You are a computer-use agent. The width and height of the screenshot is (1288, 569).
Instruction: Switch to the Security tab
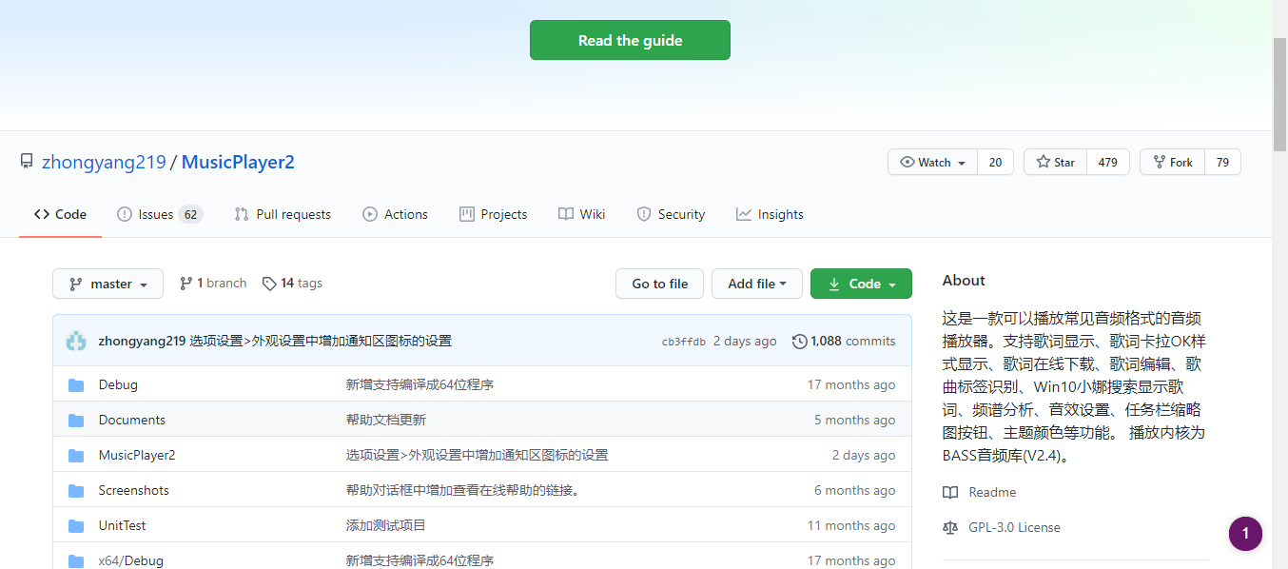(x=671, y=214)
